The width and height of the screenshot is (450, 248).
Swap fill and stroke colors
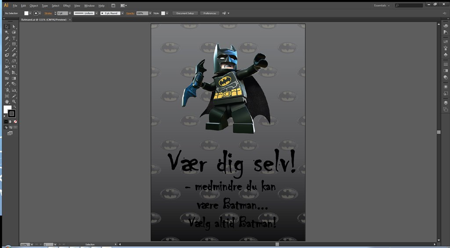pos(15,107)
